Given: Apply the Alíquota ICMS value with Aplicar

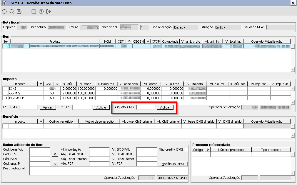Looking at the screenshot, I should tap(165, 107).
